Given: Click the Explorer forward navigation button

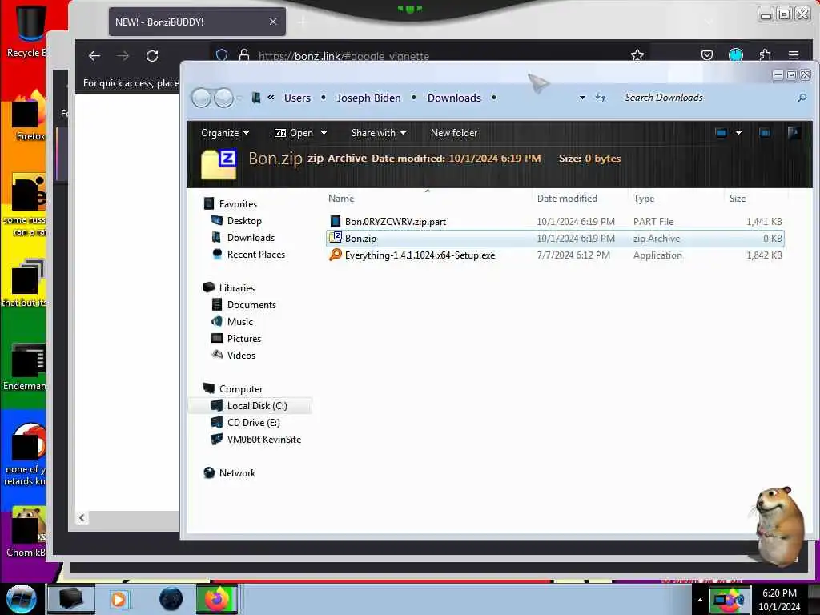Looking at the screenshot, I should pos(224,98).
